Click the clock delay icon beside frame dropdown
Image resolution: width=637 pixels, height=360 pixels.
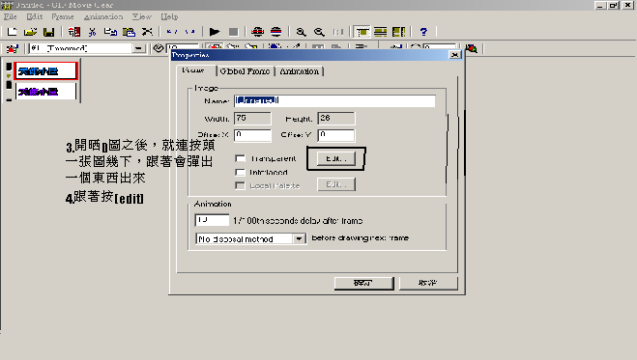pyautogui.click(x=158, y=48)
